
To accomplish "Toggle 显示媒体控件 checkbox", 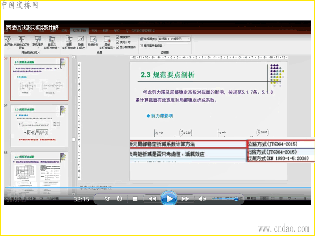I will point(117,47).
